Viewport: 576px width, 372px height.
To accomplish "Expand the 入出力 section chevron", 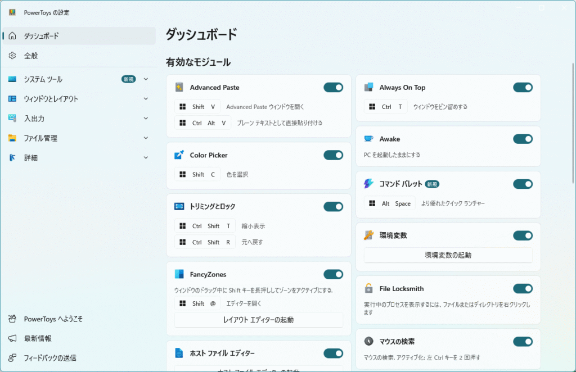I will click(x=146, y=118).
